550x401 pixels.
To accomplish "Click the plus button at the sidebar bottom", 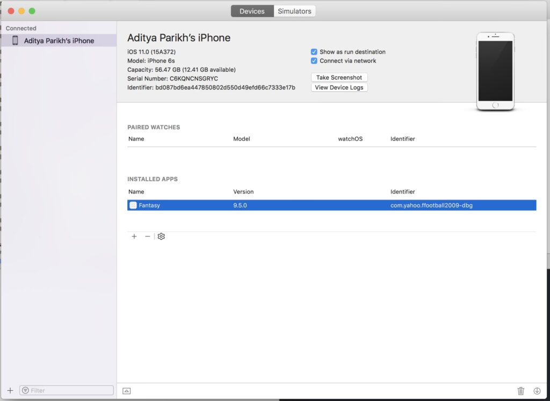I will click(10, 390).
